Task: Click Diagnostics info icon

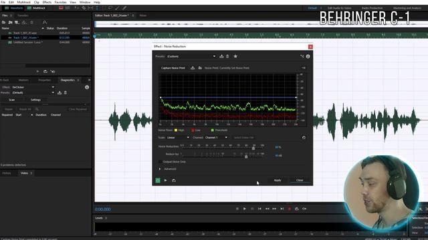Action: (87, 87)
